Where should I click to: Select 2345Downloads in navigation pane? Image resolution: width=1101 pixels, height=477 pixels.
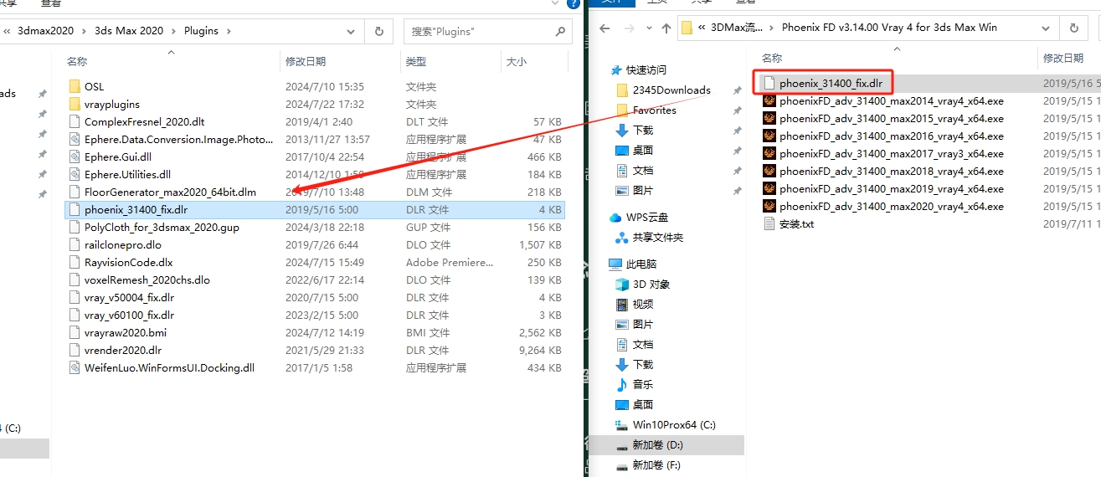[671, 90]
